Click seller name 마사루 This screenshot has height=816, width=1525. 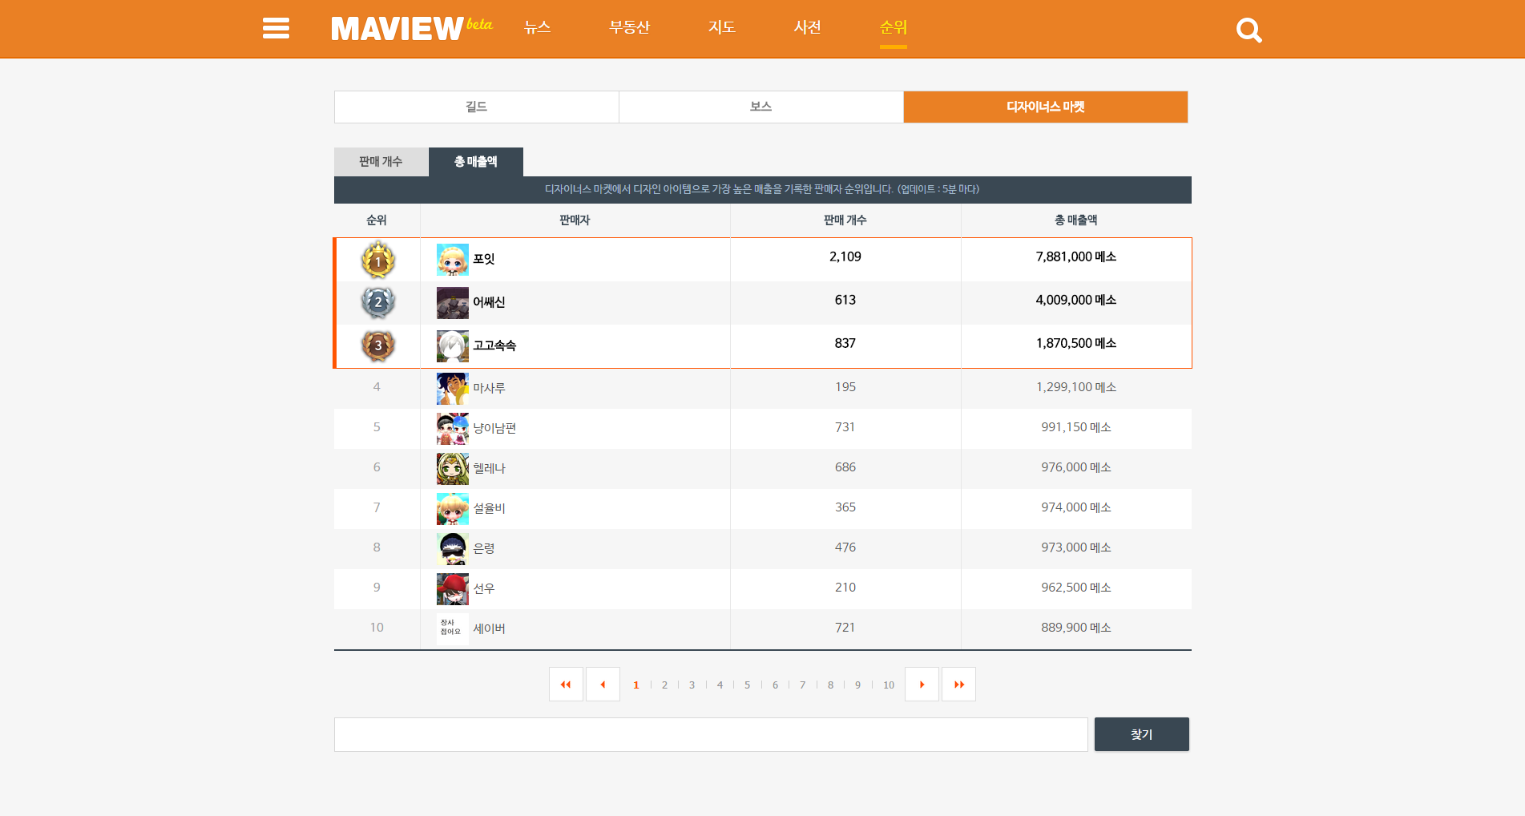(489, 388)
